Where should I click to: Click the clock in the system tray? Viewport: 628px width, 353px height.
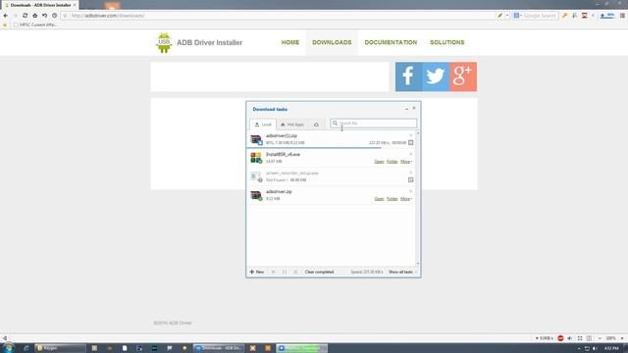pyautogui.click(x=611, y=349)
